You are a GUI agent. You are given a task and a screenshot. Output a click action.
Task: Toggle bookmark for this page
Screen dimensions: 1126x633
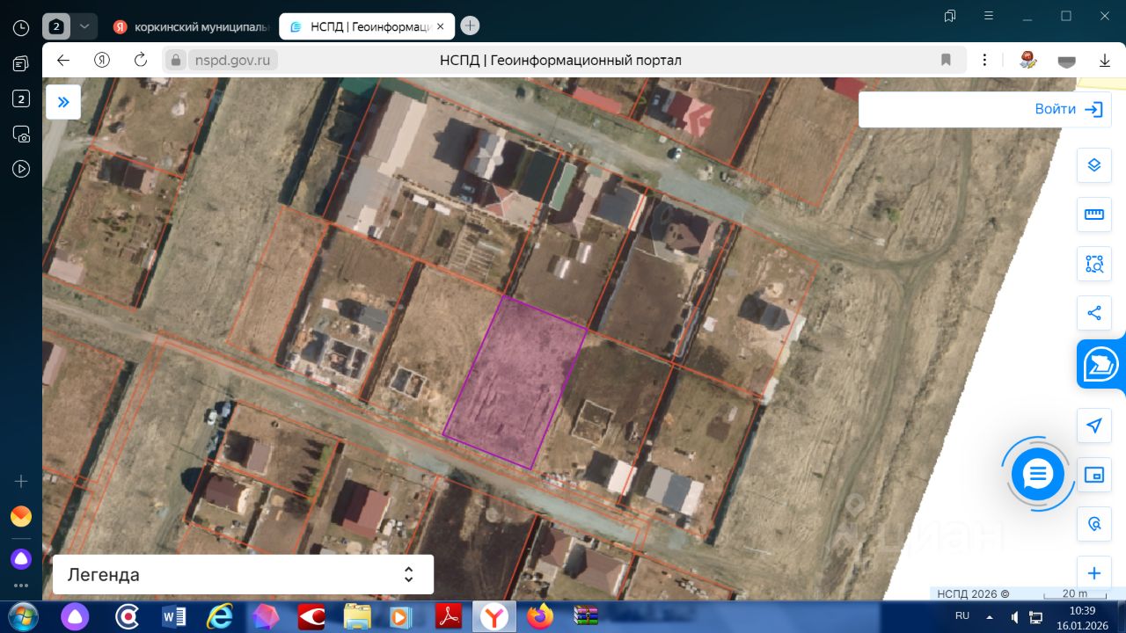946,60
